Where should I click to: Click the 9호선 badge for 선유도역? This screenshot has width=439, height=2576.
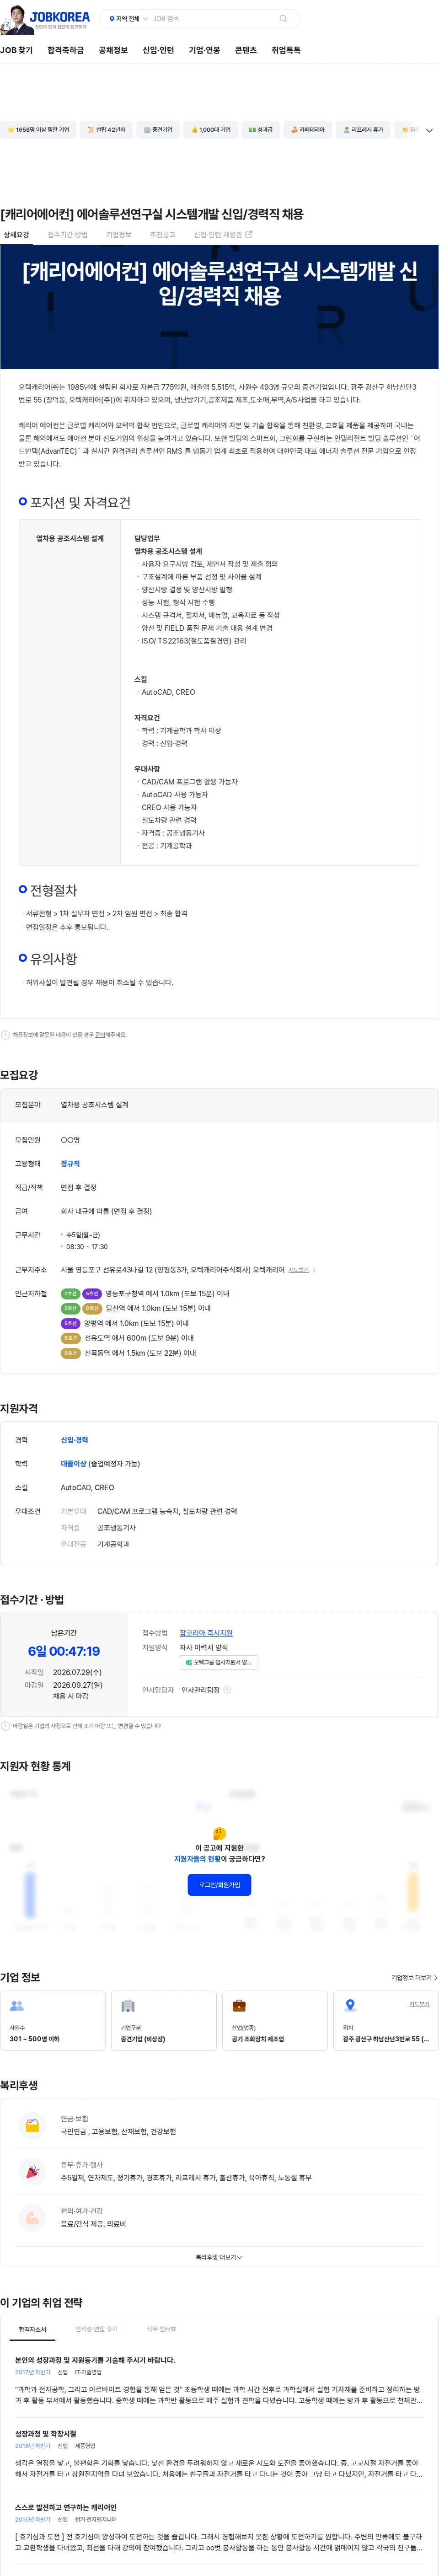coord(70,1338)
